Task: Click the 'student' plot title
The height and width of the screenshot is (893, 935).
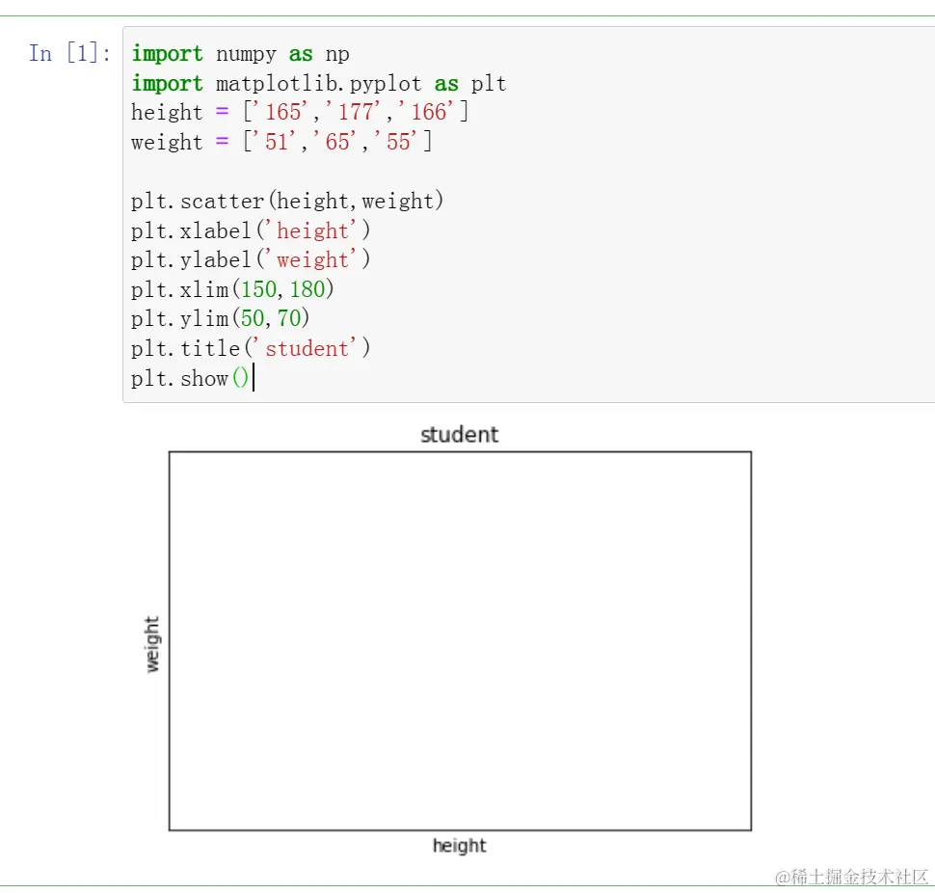Action: [459, 434]
